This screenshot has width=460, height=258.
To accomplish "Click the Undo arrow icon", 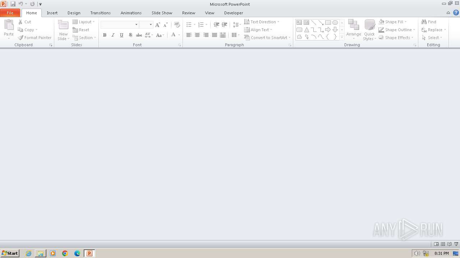I will click(x=21, y=4).
